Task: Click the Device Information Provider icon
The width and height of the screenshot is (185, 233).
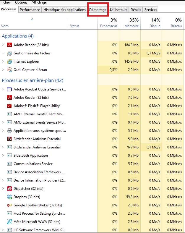Action: pyautogui.click(x=9, y=180)
